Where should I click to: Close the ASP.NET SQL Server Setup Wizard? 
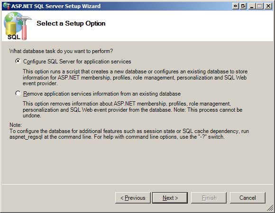[x=268, y=6]
